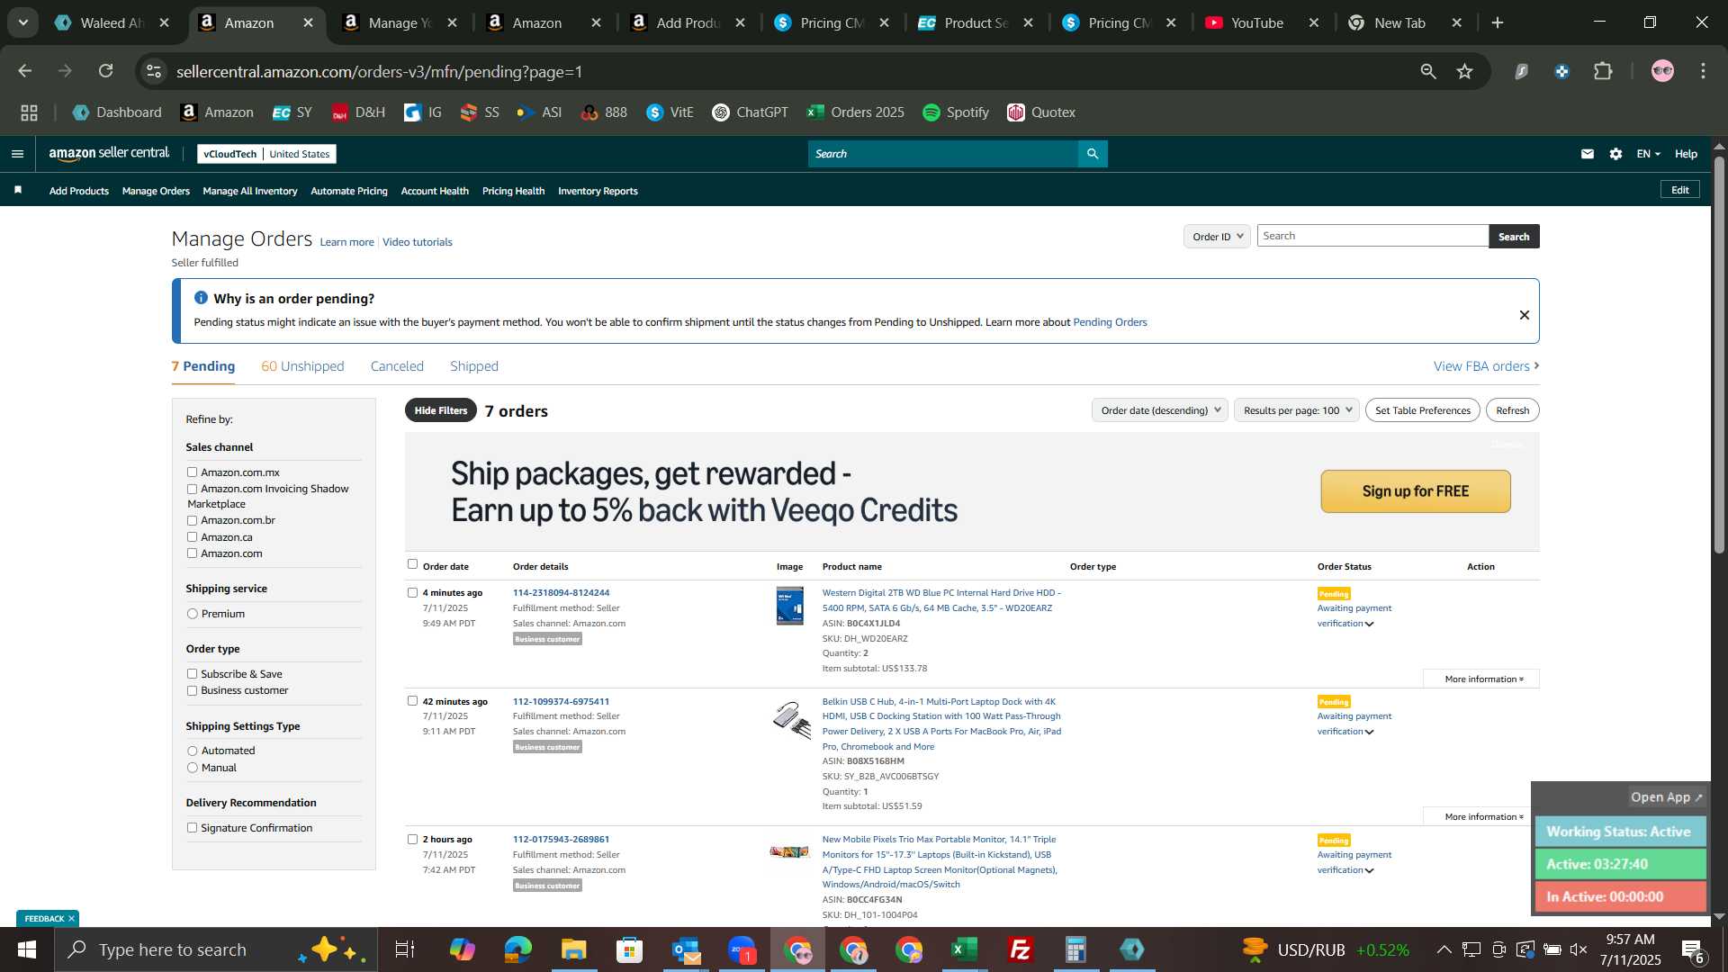Viewport: 1728px width, 972px height.
Task: Click the Sign up for FREE button
Action: pyautogui.click(x=1416, y=491)
